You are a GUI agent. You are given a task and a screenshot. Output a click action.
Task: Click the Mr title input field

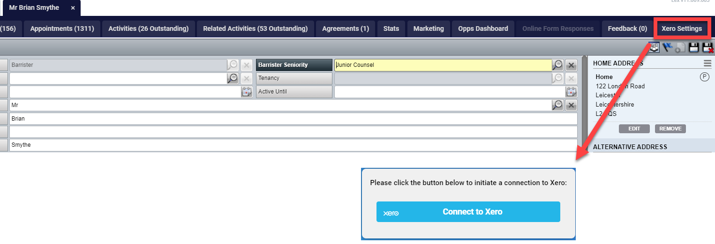pyautogui.click(x=280, y=105)
